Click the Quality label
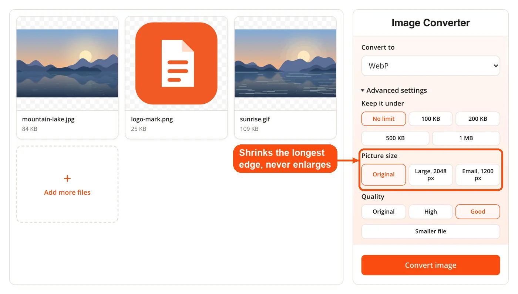 tap(373, 197)
